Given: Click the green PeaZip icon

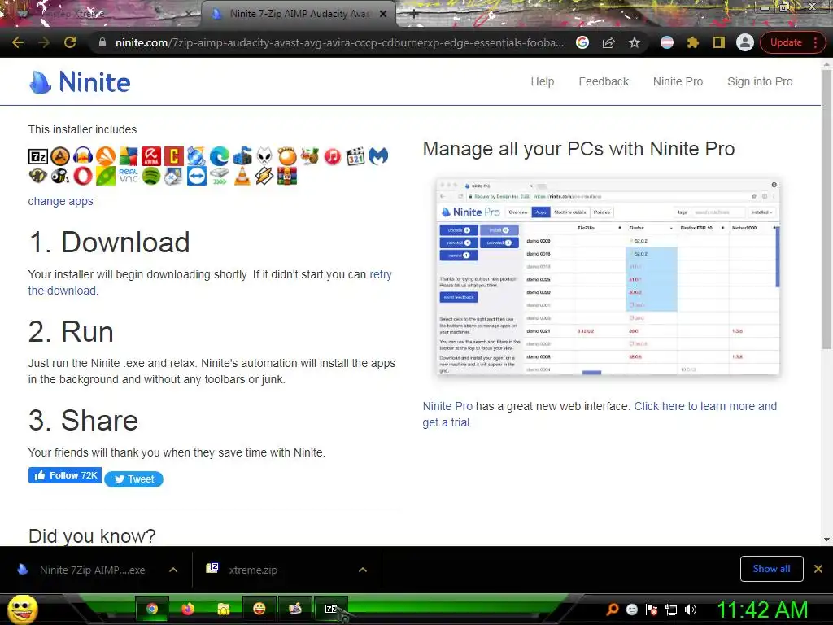Looking at the screenshot, I should [x=106, y=176].
